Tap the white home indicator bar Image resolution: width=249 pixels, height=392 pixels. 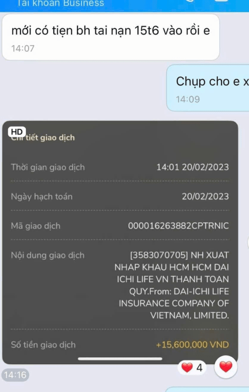coord(120,359)
